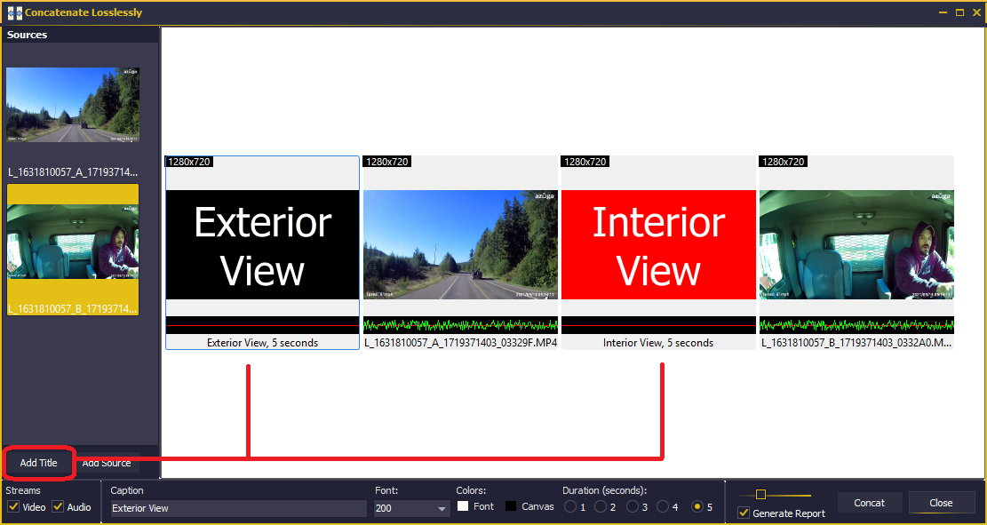Select the exterior road video in Sources panel
The image size is (987, 525).
click(72, 104)
